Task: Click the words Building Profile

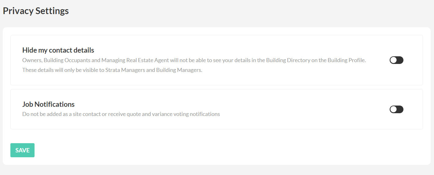Action: pos(346,60)
